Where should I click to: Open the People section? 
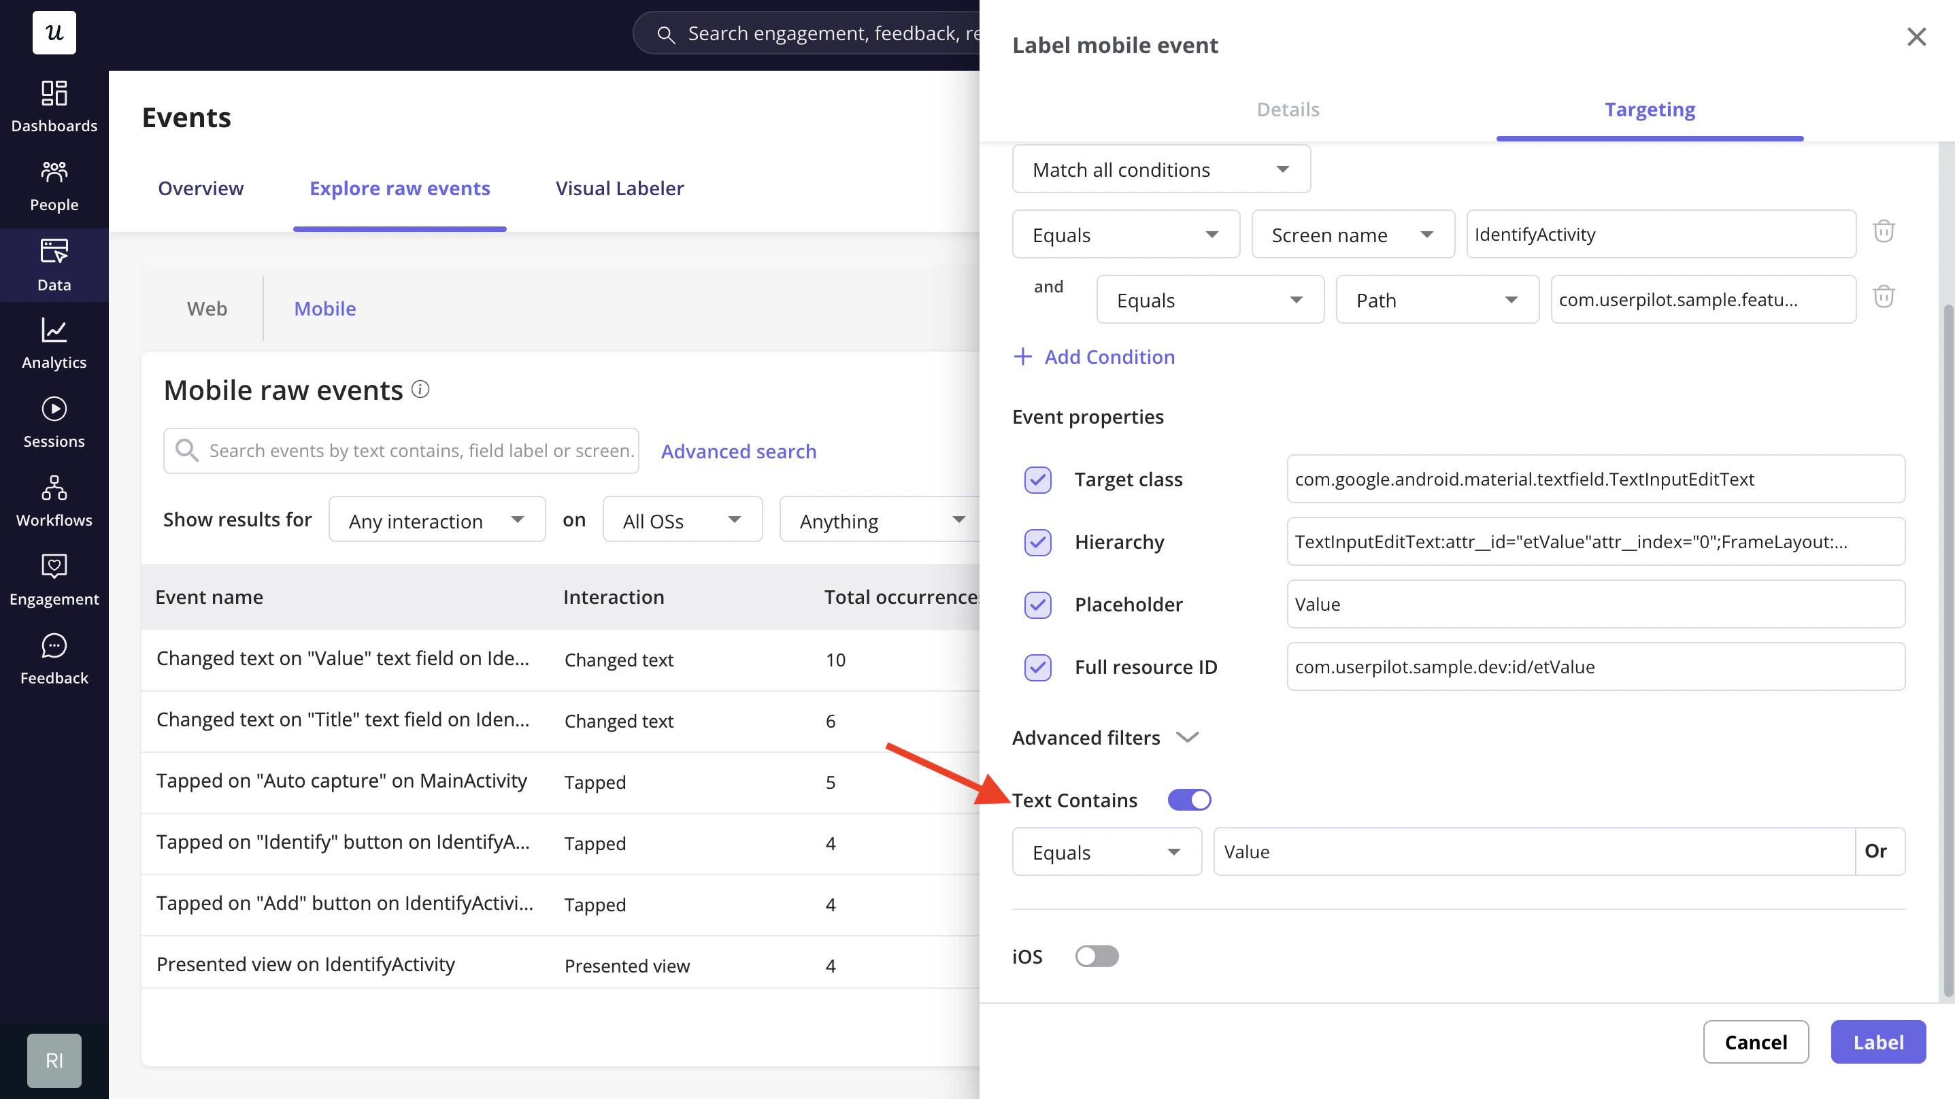point(54,186)
